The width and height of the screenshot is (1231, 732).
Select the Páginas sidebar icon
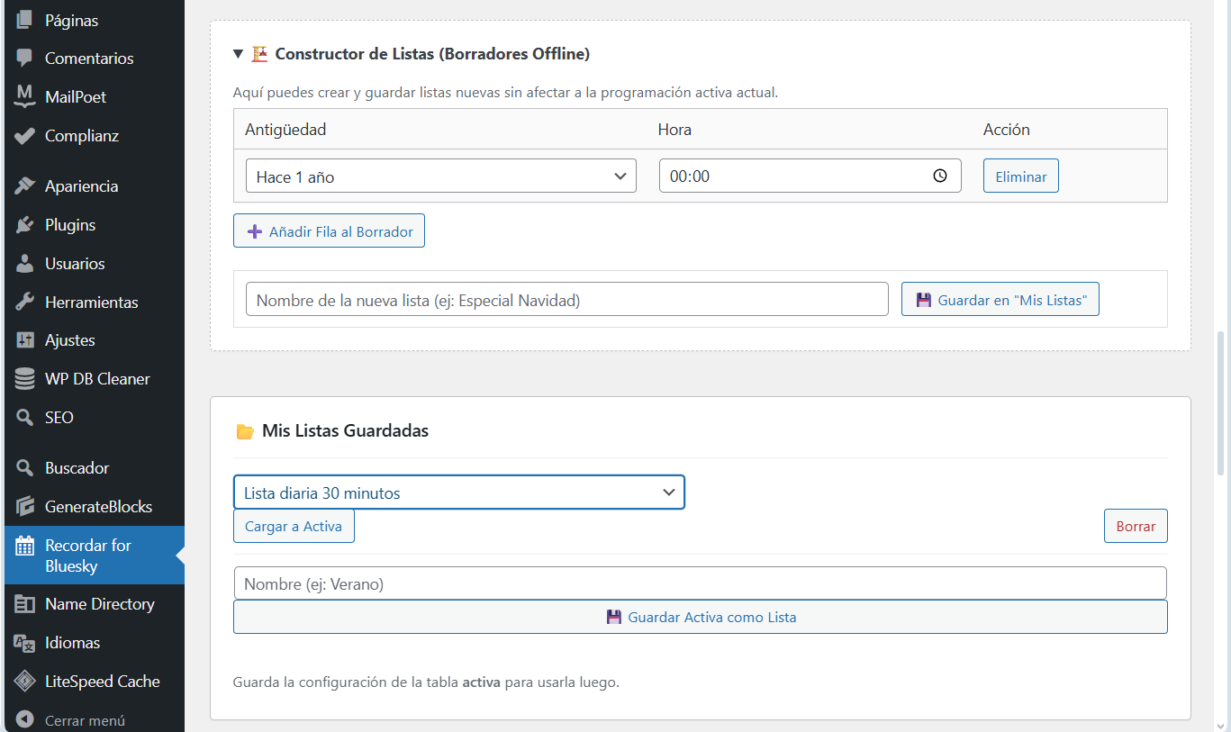23,20
